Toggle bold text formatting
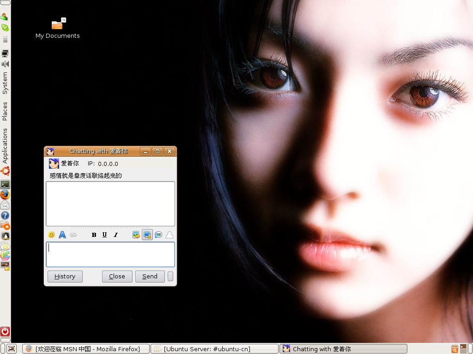The height and width of the screenshot is (354, 473). (94, 235)
